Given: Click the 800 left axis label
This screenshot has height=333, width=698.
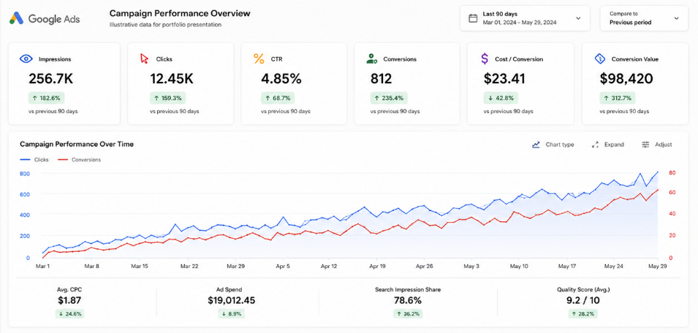Looking at the screenshot, I should point(24,173).
